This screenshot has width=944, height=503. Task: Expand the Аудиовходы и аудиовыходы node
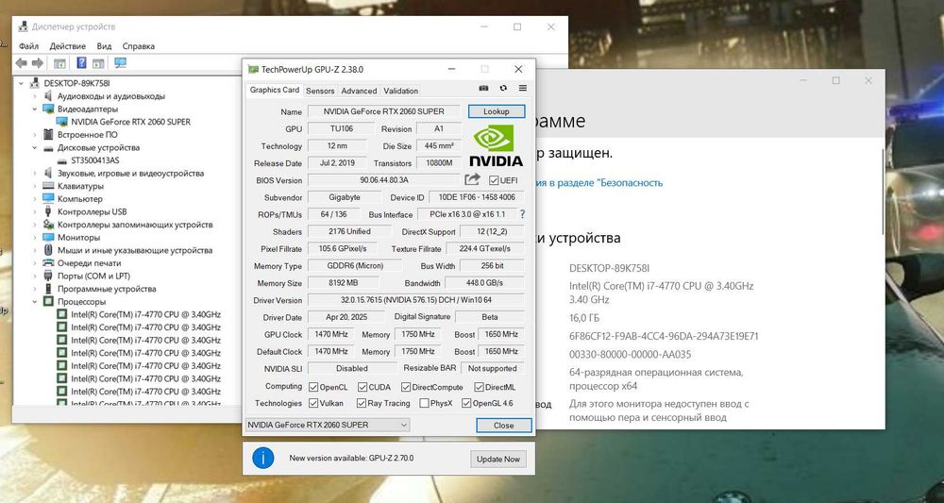35,95
